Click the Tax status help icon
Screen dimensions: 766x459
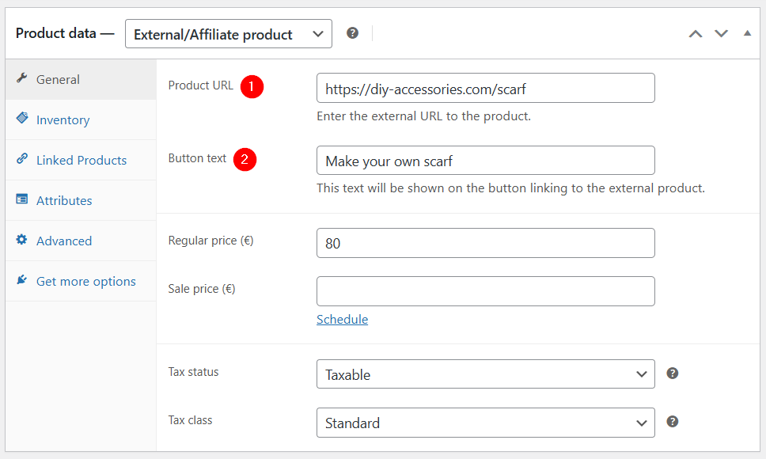[x=672, y=374]
